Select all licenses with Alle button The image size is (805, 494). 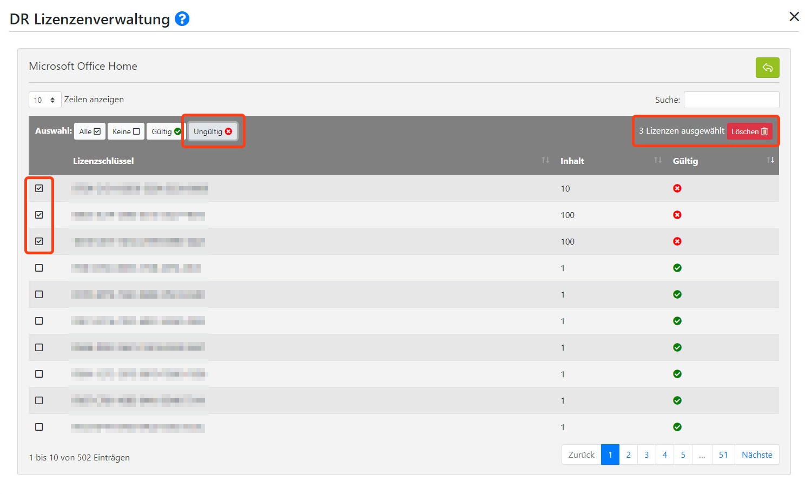(90, 131)
